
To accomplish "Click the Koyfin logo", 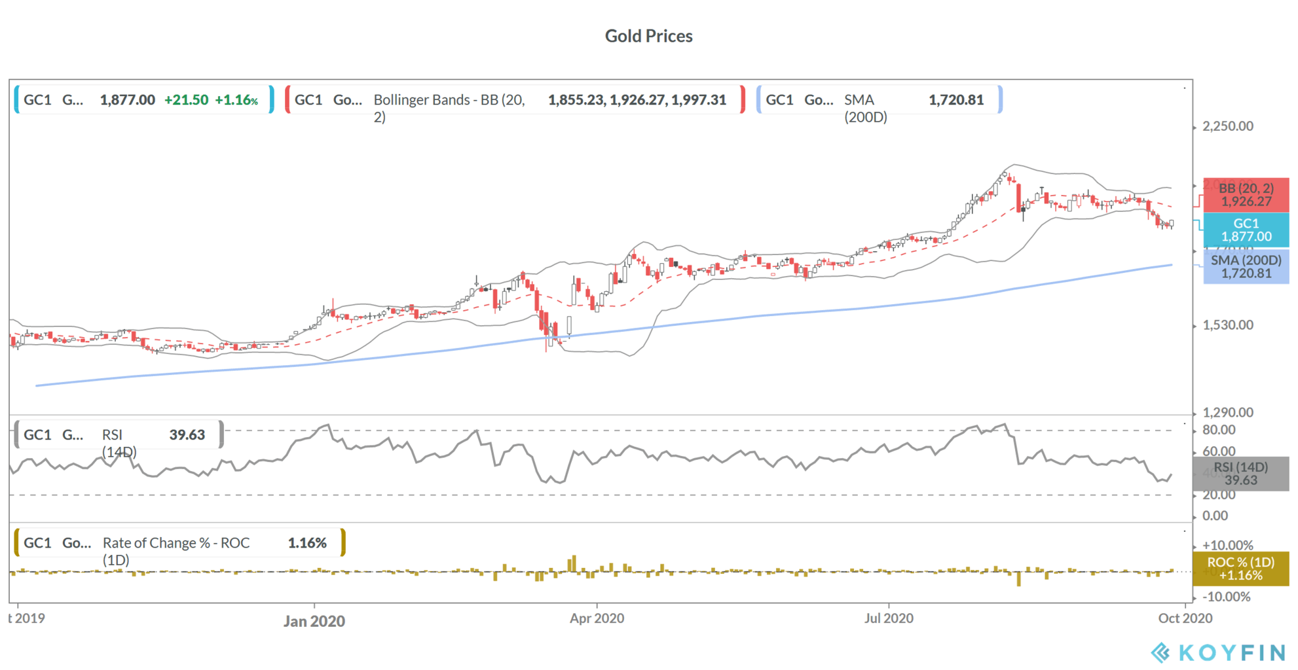I will 1218,652.
